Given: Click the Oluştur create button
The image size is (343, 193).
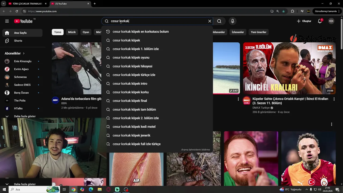Looking at the screenshot, I should pyautogui.click(x=304, y=21).
